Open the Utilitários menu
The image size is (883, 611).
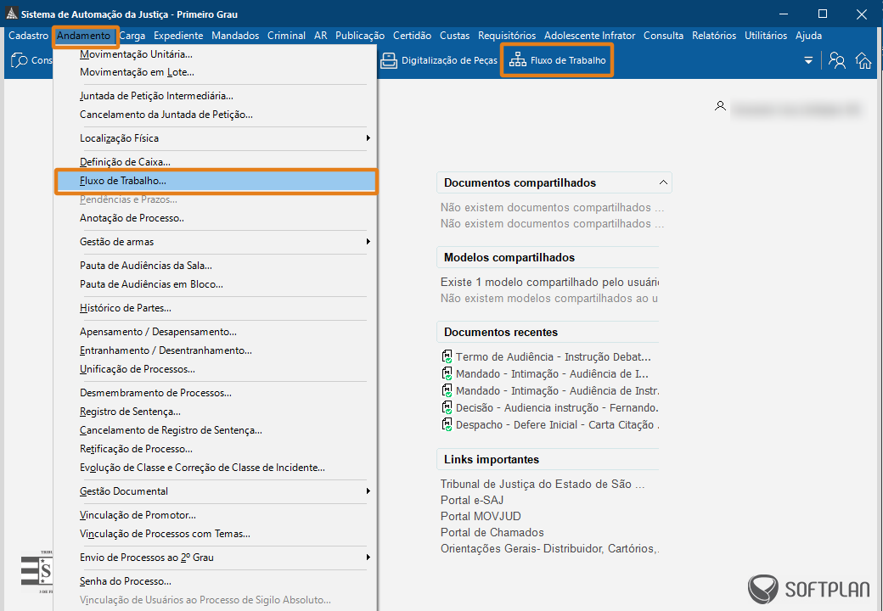coord(766,36)
